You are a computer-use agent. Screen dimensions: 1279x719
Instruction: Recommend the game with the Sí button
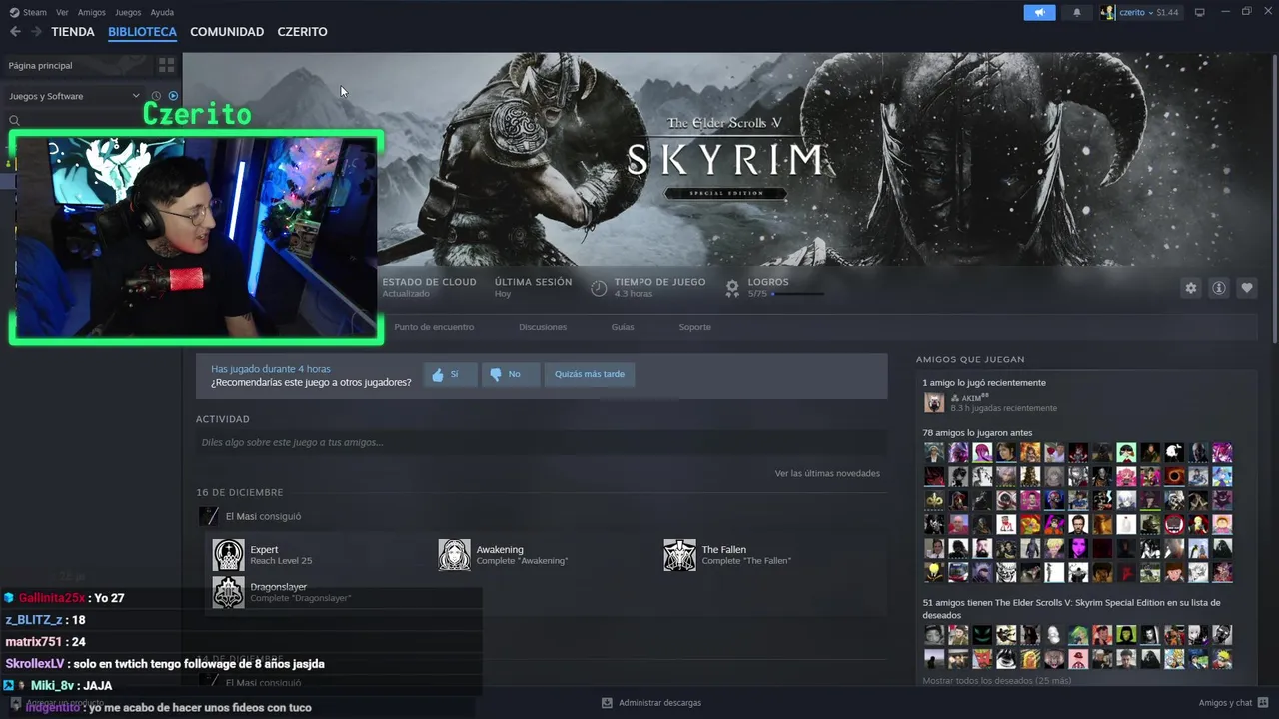click(x=450, y=374)
